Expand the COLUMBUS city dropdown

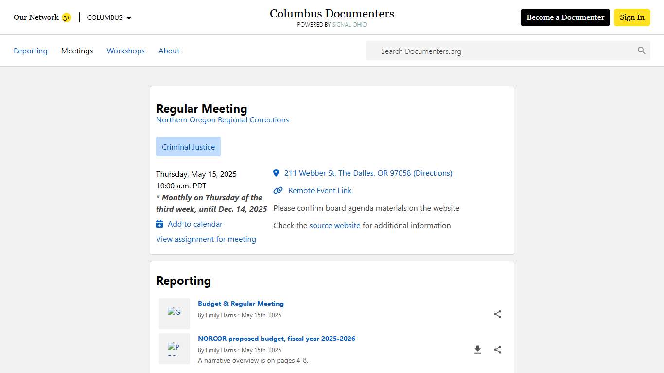point(109,17)
